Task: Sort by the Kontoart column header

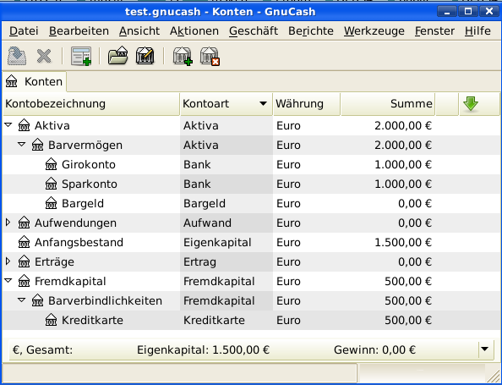Action: (226, 104)
